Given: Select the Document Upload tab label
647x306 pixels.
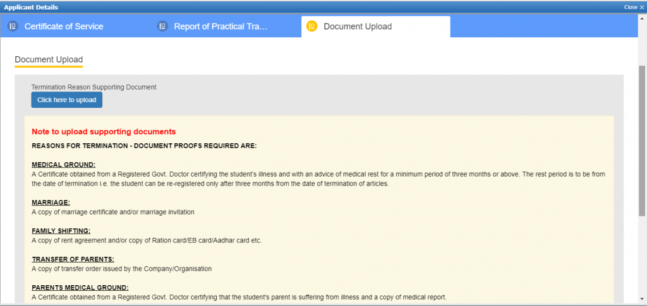Looking at the screenshot, I should click(358, 26).
